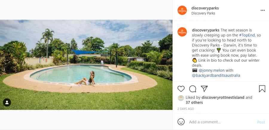Click the Post comment button
Viewport: 269px width, 130px height.
pos(261,122)
